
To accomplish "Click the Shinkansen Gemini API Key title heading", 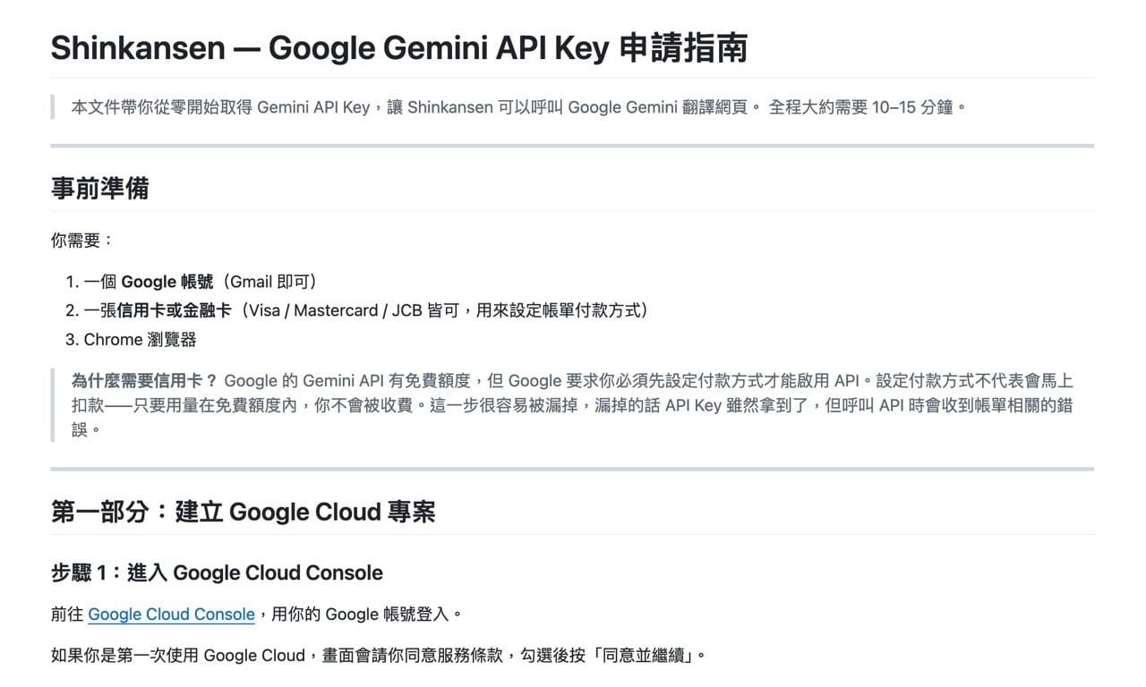I will pos(398,48).
